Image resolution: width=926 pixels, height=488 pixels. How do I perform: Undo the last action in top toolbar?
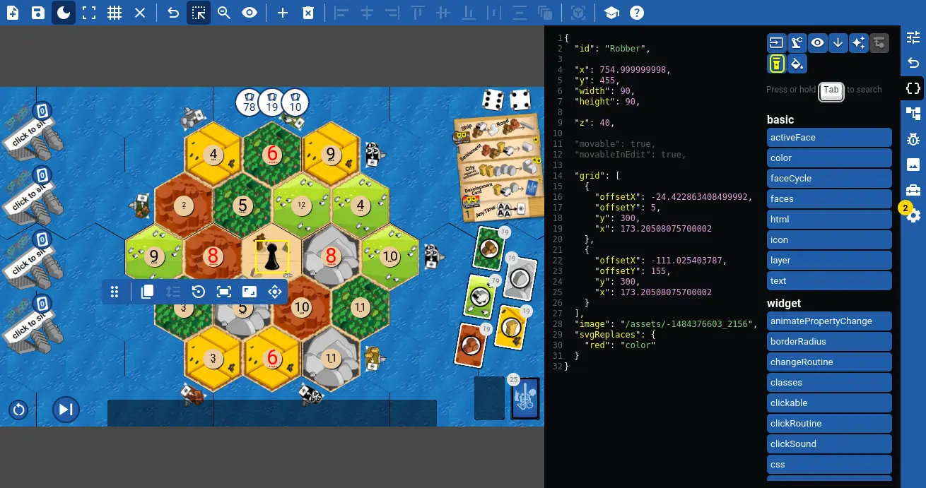tap(173, 13)
